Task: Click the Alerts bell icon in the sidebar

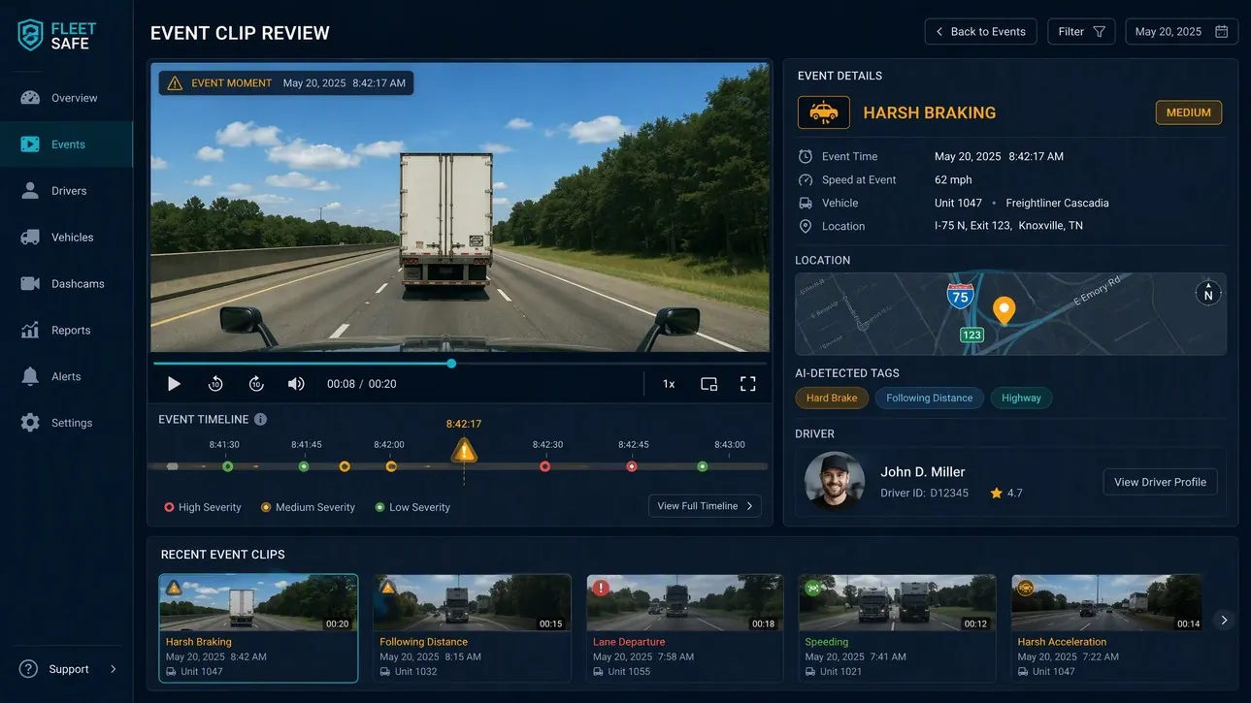Action: click(30, 376)
